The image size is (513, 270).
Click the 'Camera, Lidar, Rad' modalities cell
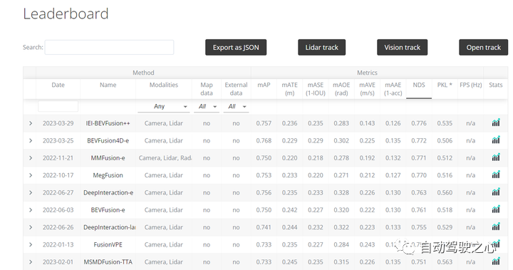coord(165,158)
